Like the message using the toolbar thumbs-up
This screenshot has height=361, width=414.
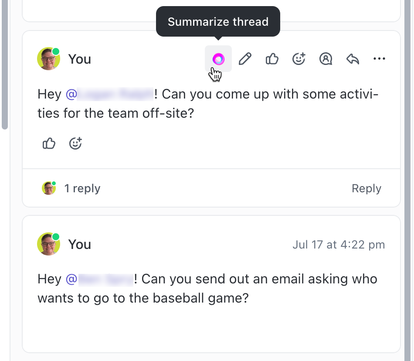272,59
